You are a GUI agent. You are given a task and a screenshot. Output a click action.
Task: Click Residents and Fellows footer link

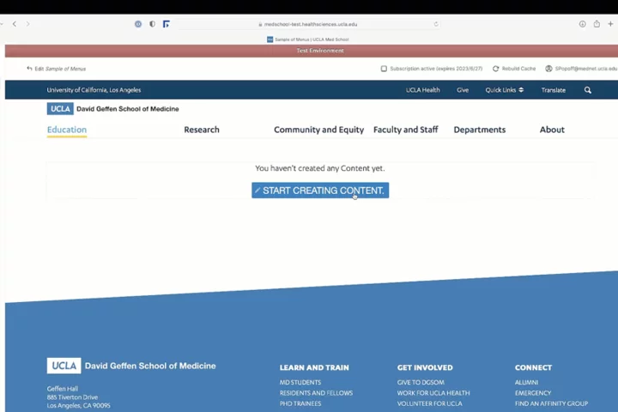pyautogui.click(x=316, y=393)
